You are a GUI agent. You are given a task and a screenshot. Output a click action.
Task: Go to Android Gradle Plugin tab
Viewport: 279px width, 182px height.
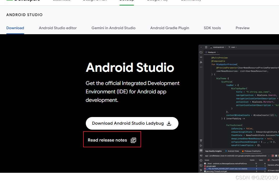pyautogui.click(x=170, y=28)
